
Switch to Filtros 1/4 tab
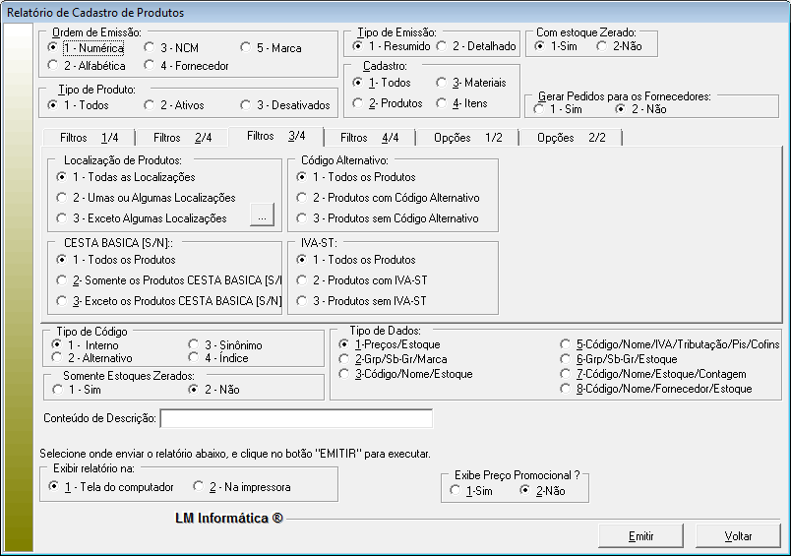coord(87,138)
